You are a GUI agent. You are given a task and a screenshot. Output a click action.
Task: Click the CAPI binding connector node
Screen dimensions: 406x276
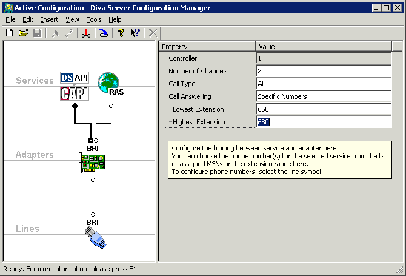coord(75,106)
